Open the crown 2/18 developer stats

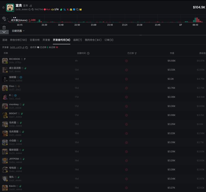pos(55,9)
